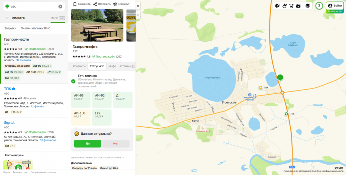
Task: Click the Лимит до 40 л tag
Action: coord(109,168)
